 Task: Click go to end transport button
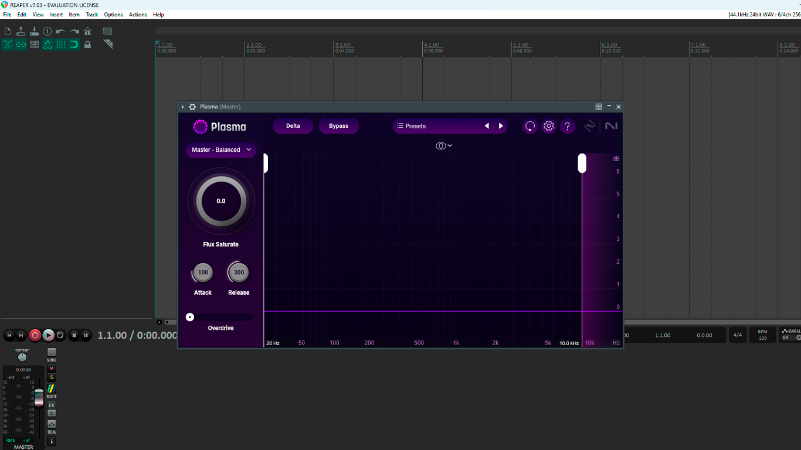pos(21,335)
